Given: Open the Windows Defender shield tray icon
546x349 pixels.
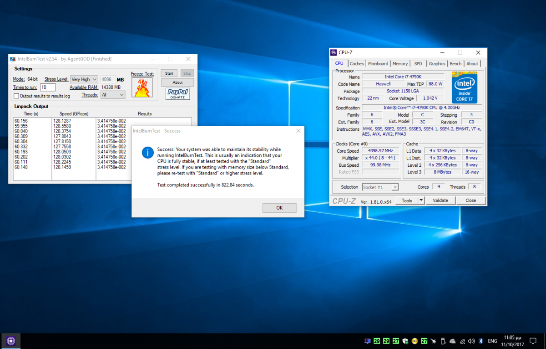Looking at the screenshot, I should click(x=405, y=341).
